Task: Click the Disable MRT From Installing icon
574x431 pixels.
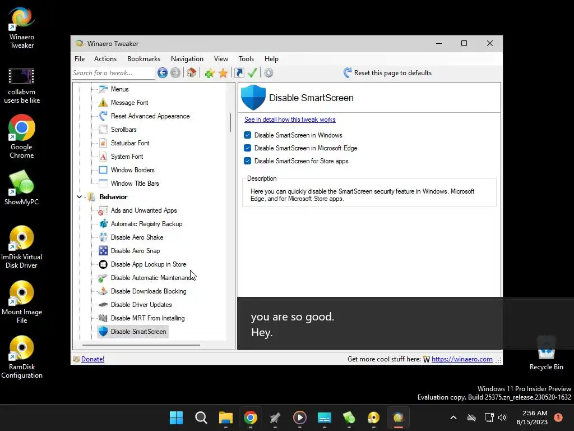Action: [x=103, y=318]
